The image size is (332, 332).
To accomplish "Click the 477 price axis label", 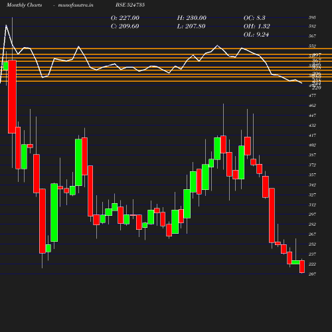I will (312, 96).
